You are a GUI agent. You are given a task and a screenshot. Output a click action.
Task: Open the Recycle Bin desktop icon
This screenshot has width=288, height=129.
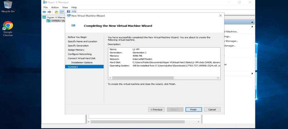click(x=8, y=7)
